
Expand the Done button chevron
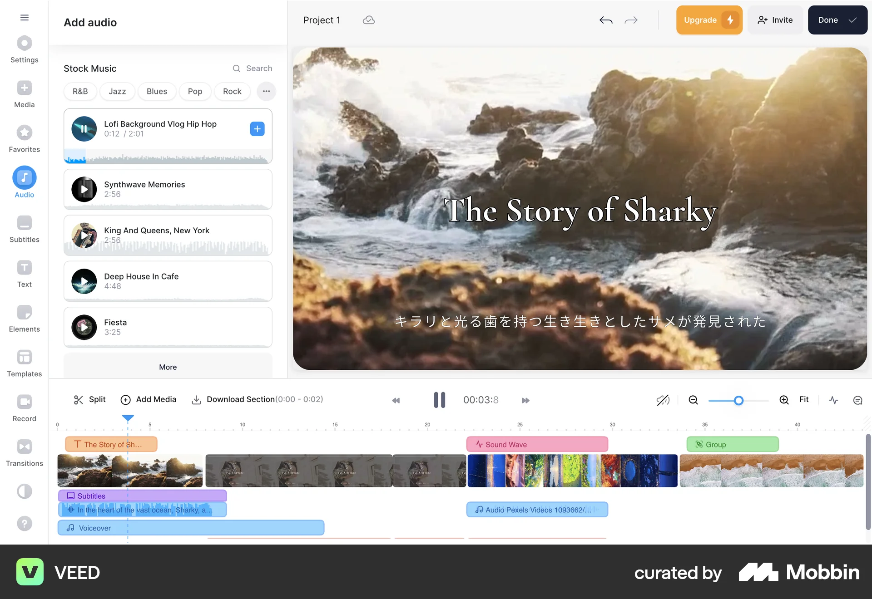(853, 20)
